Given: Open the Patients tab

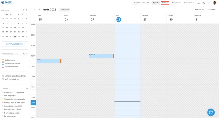Looking at the screenshot, I should click(165, 3).
